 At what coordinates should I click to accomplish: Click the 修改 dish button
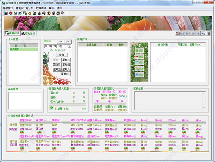tap(139, 63)
